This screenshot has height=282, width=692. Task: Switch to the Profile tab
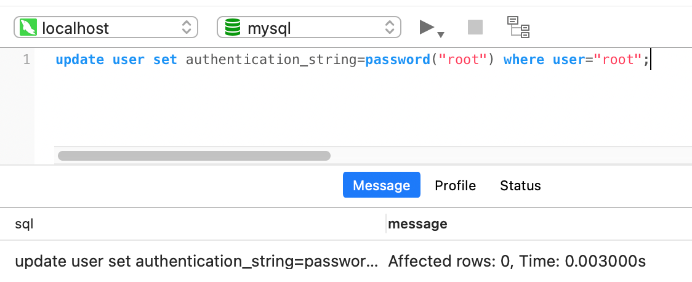click(x=455, y=185)
